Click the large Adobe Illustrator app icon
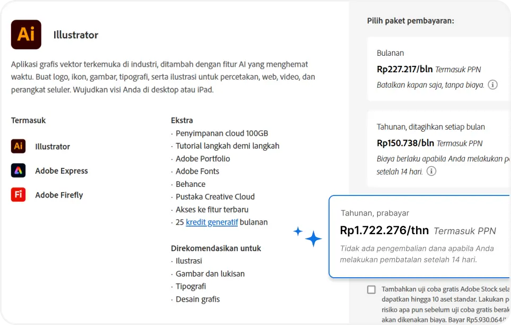 point(25,35)
